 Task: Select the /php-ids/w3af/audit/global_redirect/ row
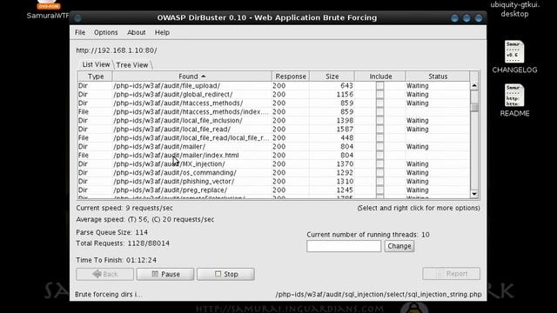pos(273,95)
